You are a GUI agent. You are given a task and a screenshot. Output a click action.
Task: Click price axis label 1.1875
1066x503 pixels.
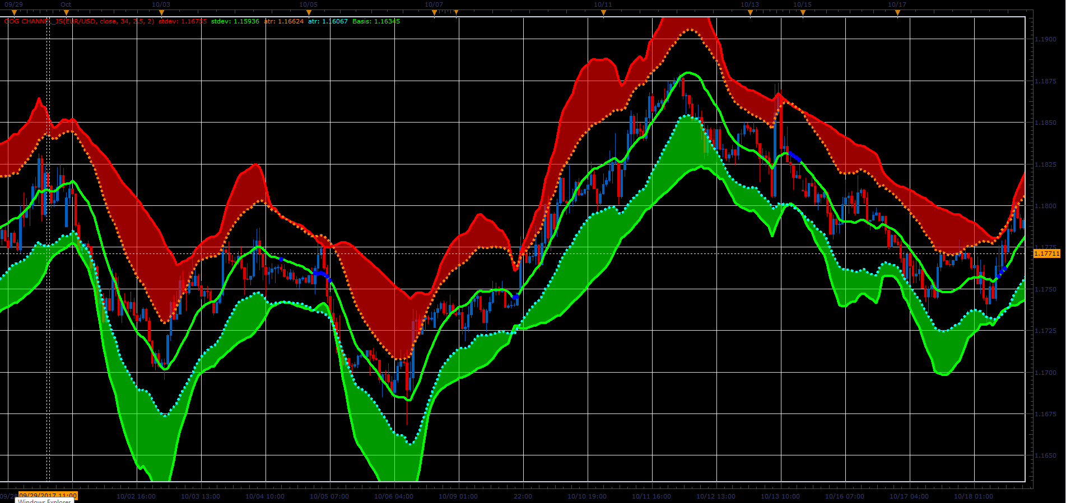click(x=1045, y=81)
